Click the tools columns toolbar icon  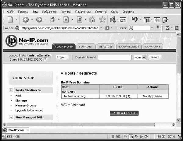pyautogui.click(x=147, y=20)
